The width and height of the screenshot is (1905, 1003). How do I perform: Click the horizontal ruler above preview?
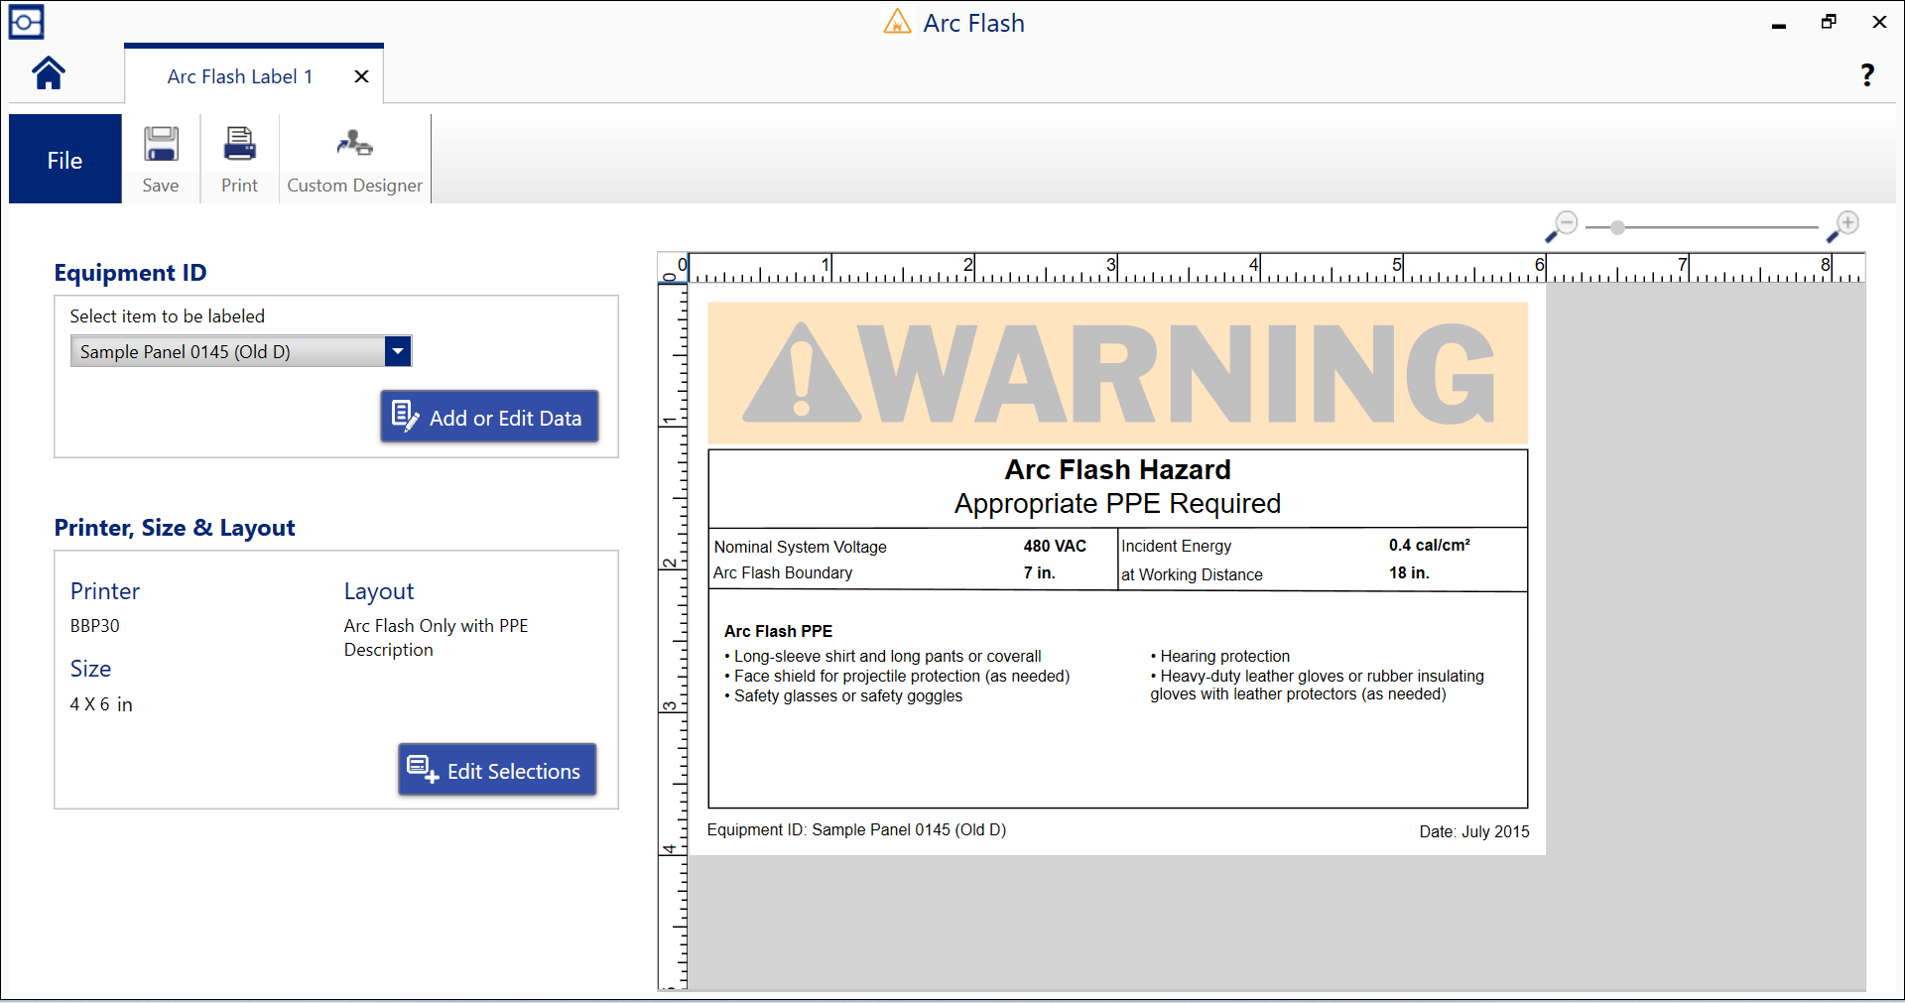tap(1260, 268)
